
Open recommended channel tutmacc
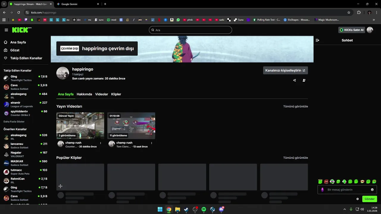point(25,172)
